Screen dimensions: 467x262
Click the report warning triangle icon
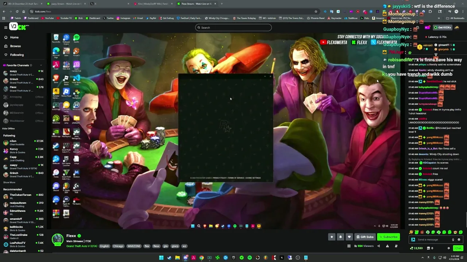coord(387,246)
